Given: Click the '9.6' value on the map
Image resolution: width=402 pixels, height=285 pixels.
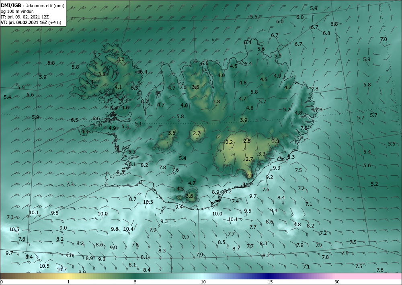Looking at the screenshot, I should 69,255.
